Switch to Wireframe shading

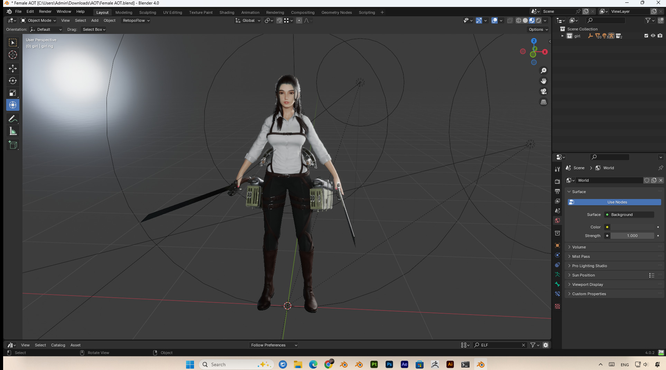pyautogui.click(x=519, y=20)
